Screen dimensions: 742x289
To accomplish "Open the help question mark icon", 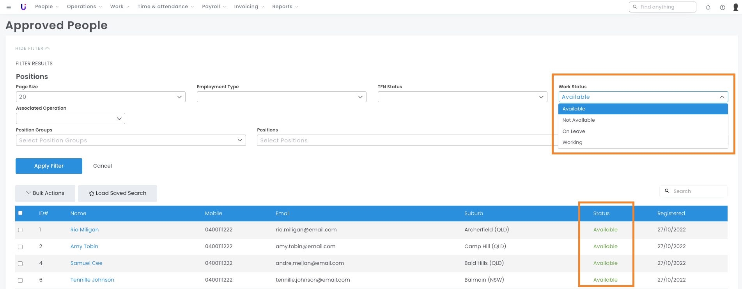I will (723, 7).
